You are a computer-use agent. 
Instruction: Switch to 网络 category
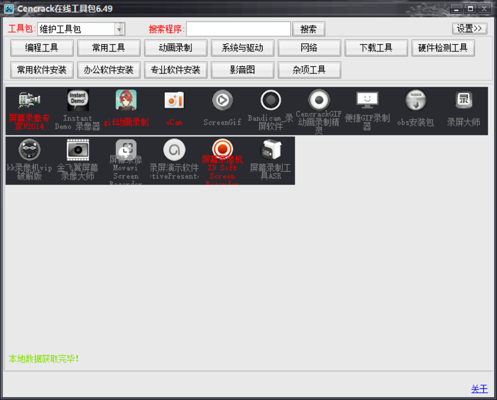point(309,48)
